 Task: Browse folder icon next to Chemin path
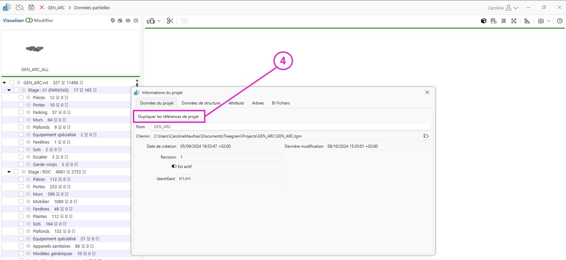click(x=426, y=136)
